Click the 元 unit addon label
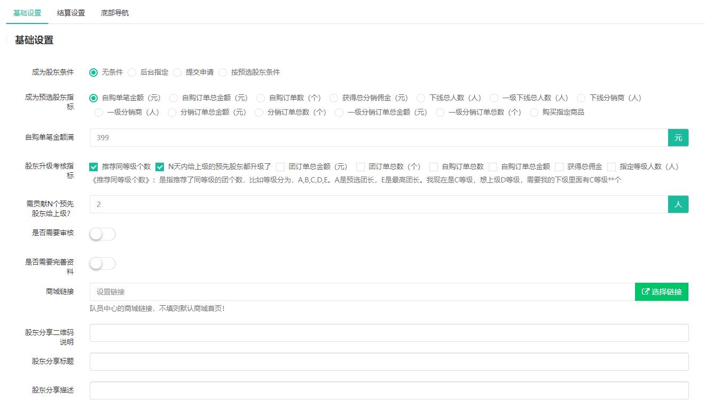This screenshot has height=407, width=705. 678,138
